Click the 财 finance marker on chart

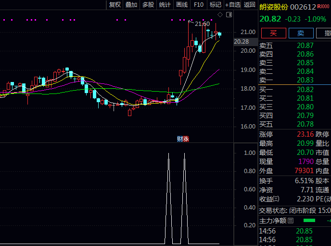pos(180,139)
